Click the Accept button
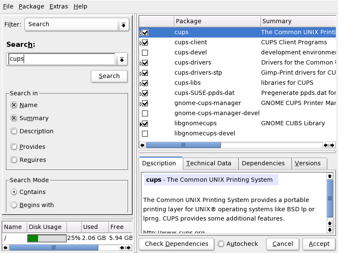 319,244
